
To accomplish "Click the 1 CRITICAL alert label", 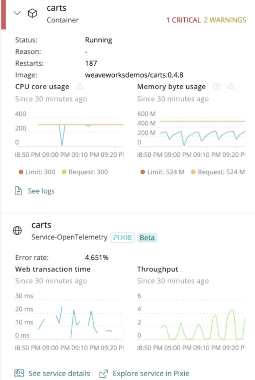I will 184,20.
